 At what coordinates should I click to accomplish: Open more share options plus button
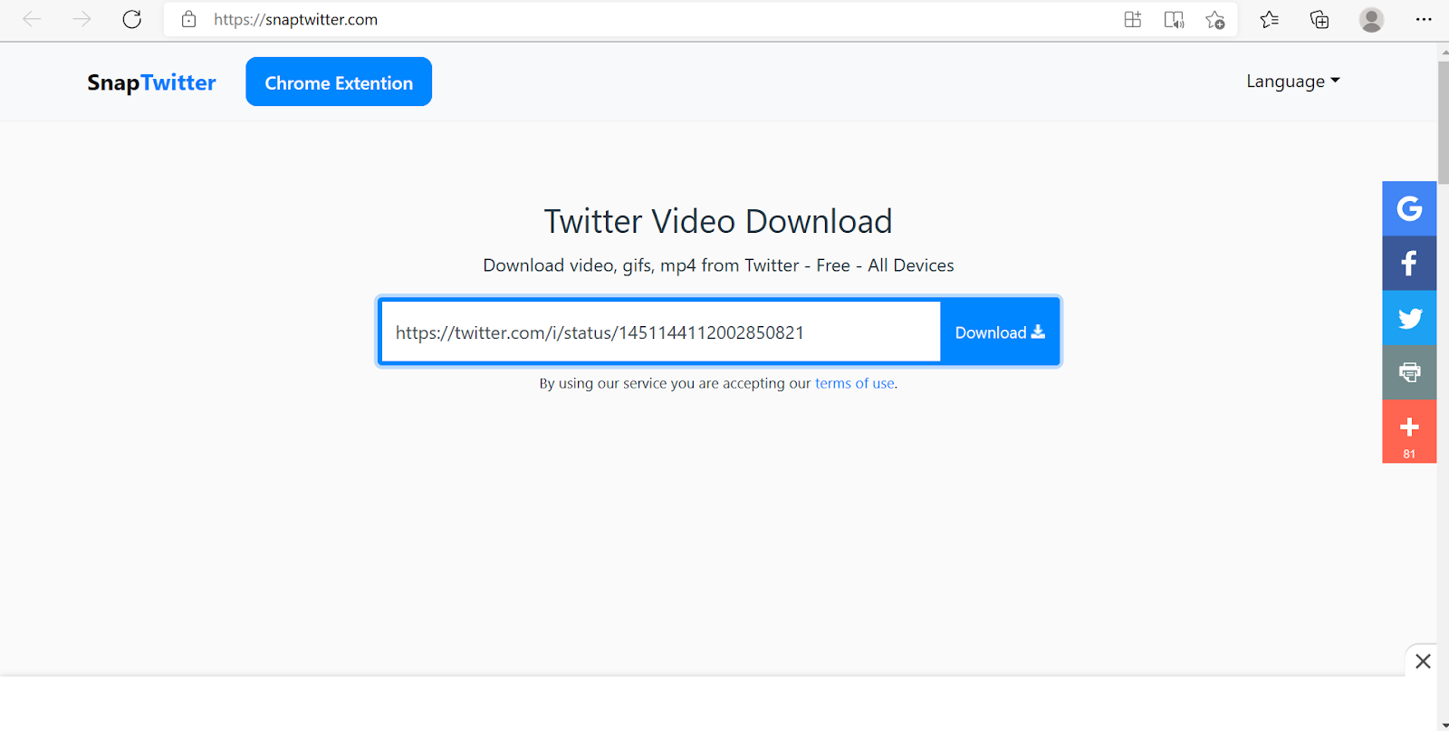tap(1409, 431)
